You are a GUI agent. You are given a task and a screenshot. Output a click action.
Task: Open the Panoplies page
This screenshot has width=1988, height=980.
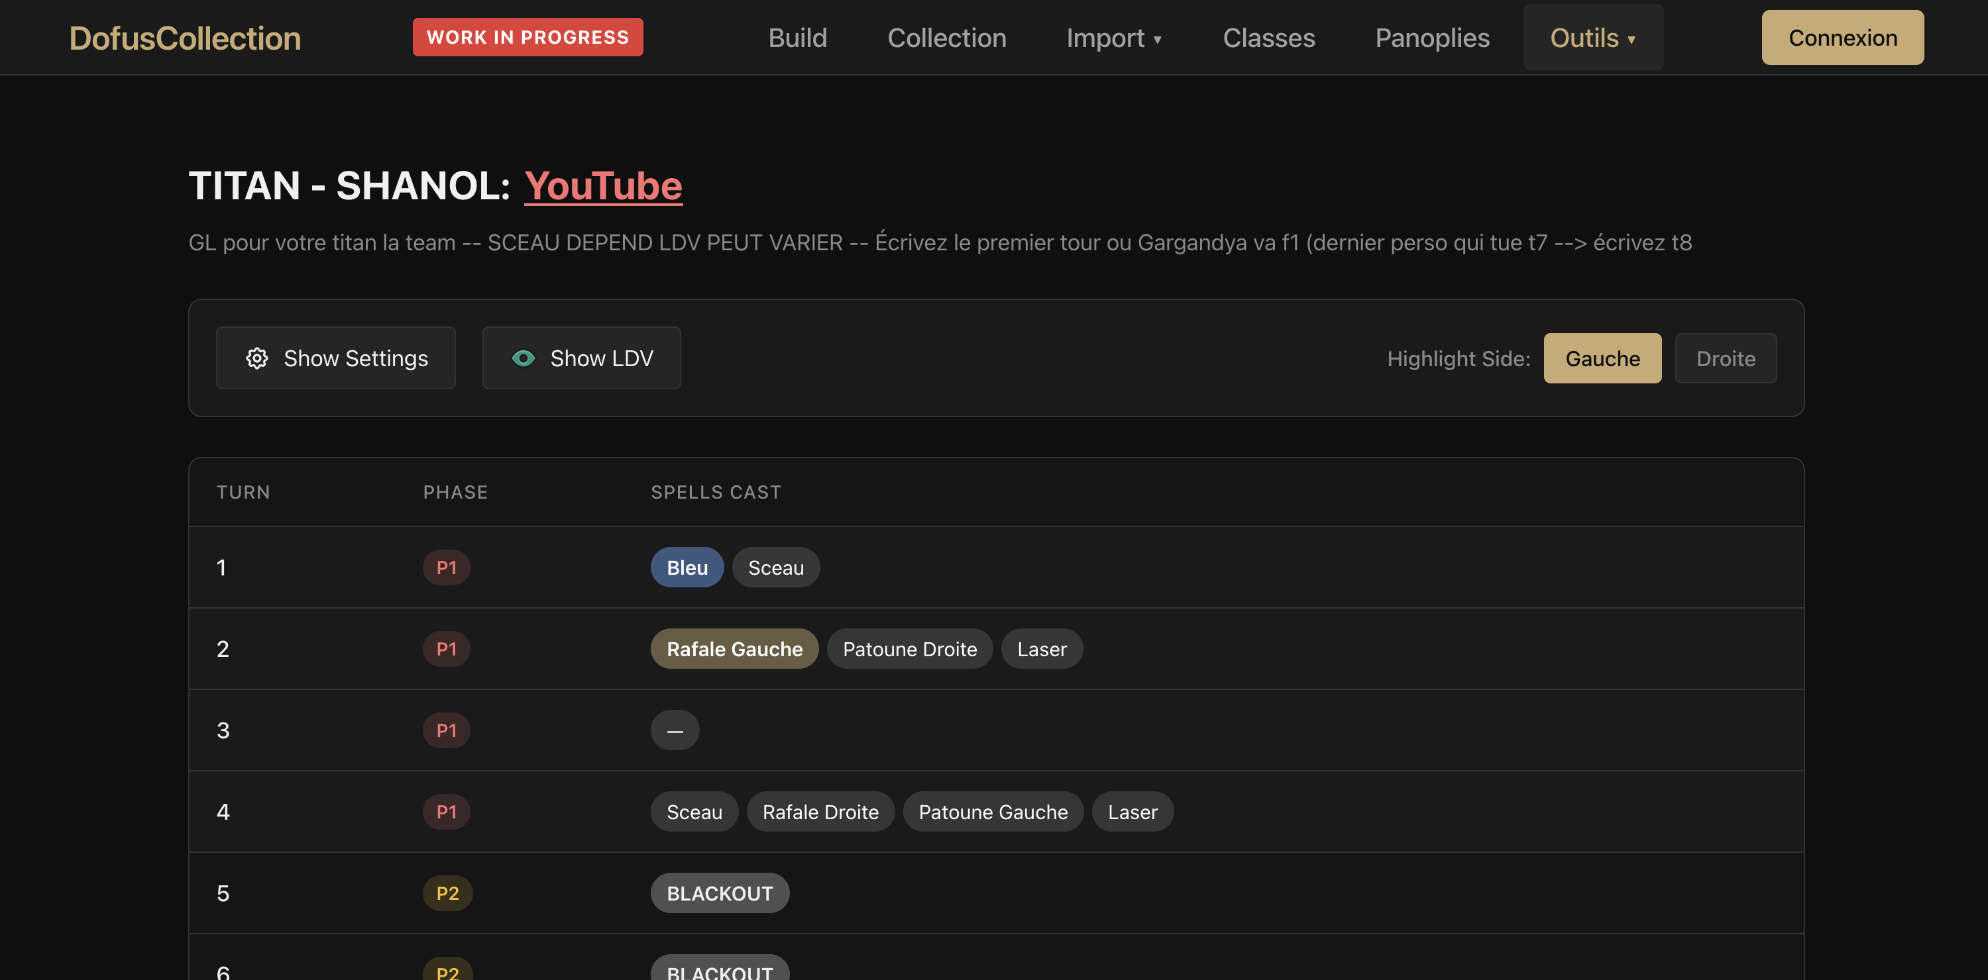pos(1432,38)
